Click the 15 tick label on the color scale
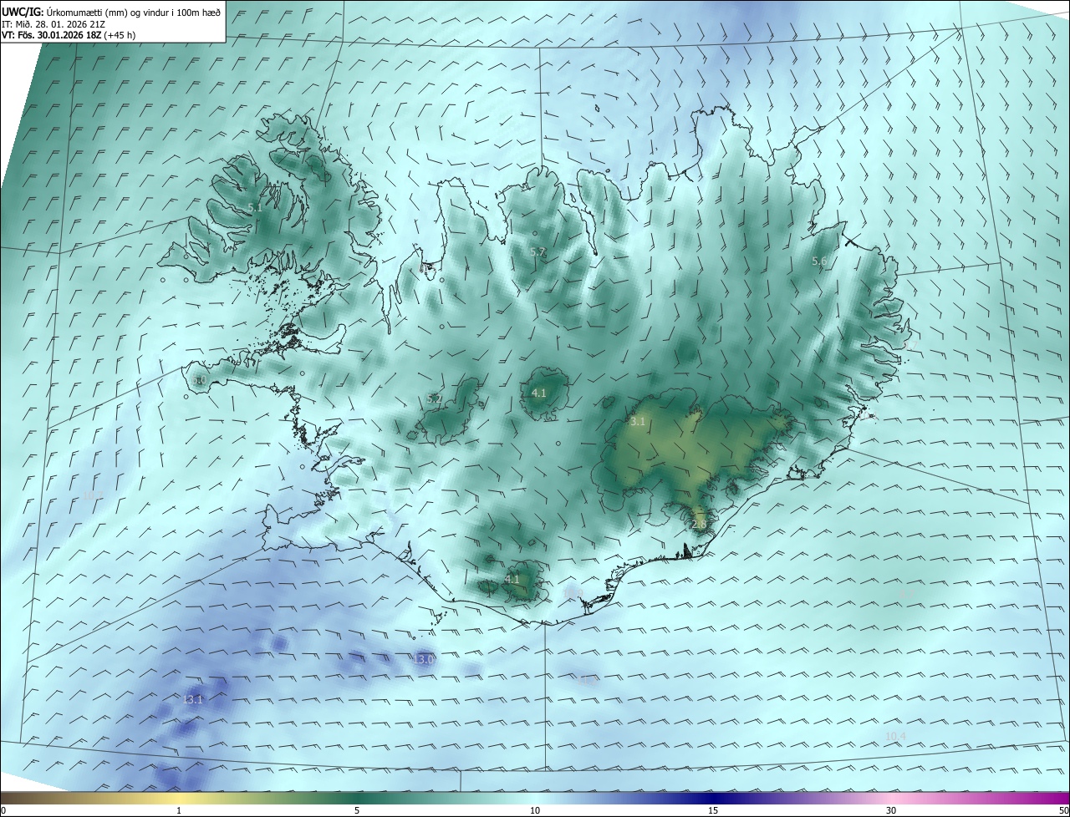 pyautogui.click(x=713, y=810)
